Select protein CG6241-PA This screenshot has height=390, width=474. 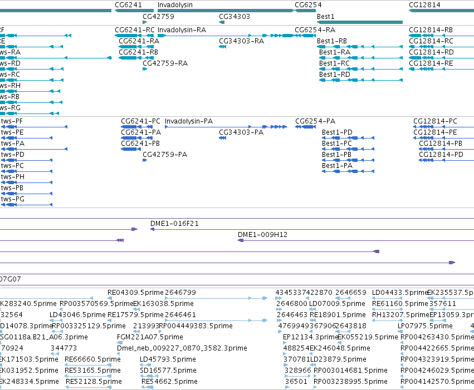[141, 132]
